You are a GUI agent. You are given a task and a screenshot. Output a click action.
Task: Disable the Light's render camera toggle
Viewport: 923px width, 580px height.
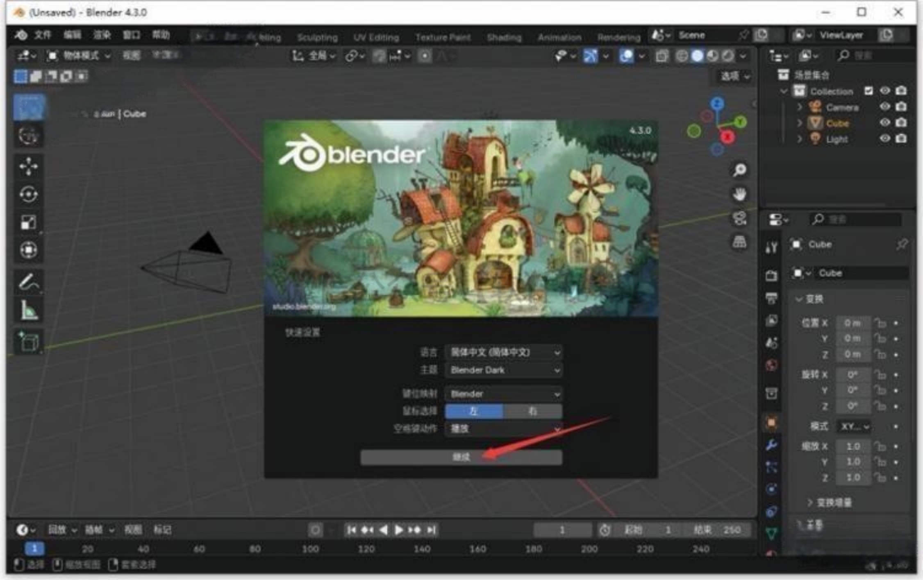pyautogui.click(x=901, y=139)
